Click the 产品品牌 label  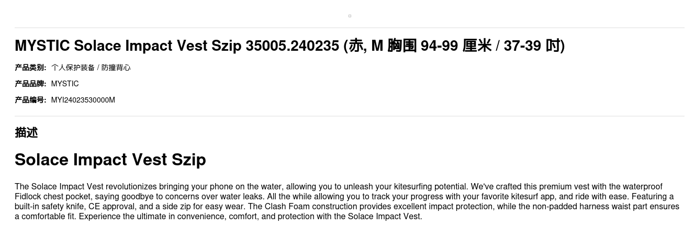coord(30,84)
